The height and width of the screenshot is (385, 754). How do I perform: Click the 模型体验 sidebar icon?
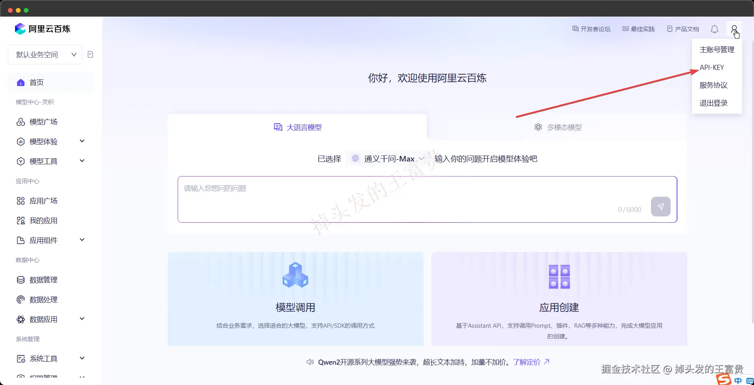tap(21, 142)
